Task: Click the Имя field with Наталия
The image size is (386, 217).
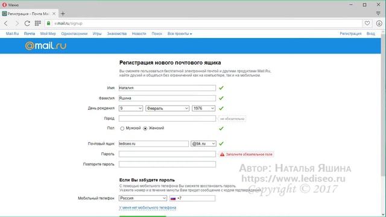Action: [x=167, y=88]
